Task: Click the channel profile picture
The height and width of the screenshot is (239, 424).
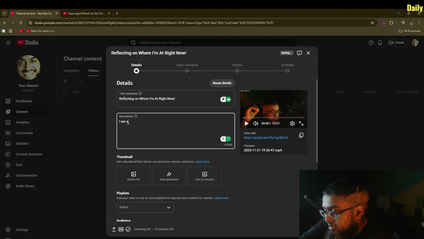Action: pos(28,67)
